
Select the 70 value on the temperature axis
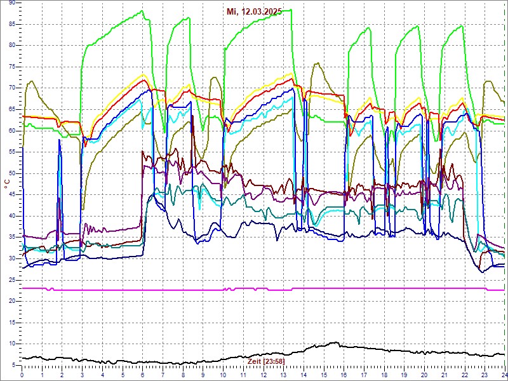(x=11, y=88)
